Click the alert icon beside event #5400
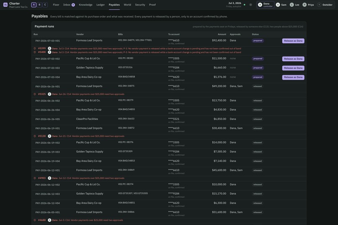 coord(35,52)
